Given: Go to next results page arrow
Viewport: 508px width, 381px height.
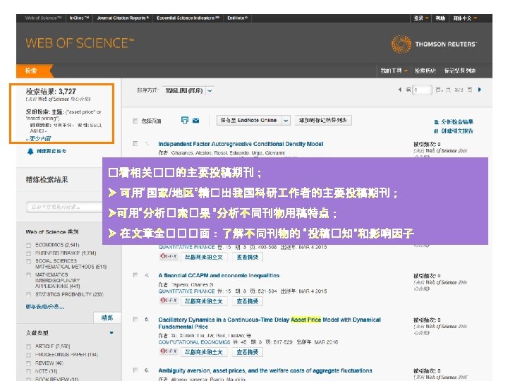Looking at the screenshot, I should click(x=480, y=90).
